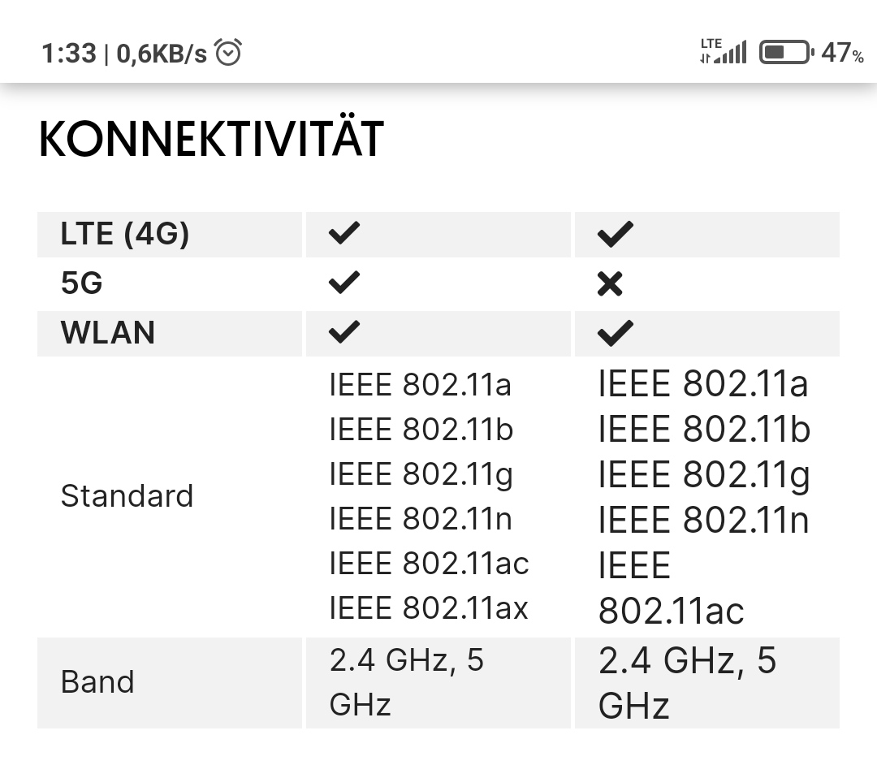Select the Standard row label
Image resolution: width=877 pixels, height=778 pixels.
(127, 496)
